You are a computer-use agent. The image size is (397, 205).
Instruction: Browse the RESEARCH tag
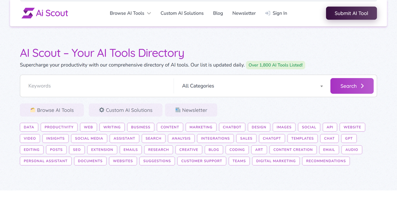(x=158, y=150)
